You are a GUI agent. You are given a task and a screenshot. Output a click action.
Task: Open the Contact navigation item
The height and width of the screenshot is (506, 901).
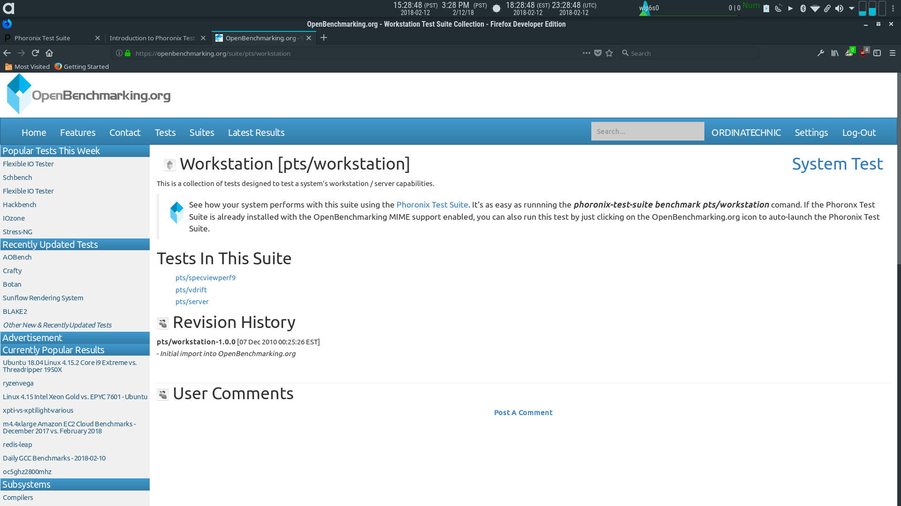[125, 133]
